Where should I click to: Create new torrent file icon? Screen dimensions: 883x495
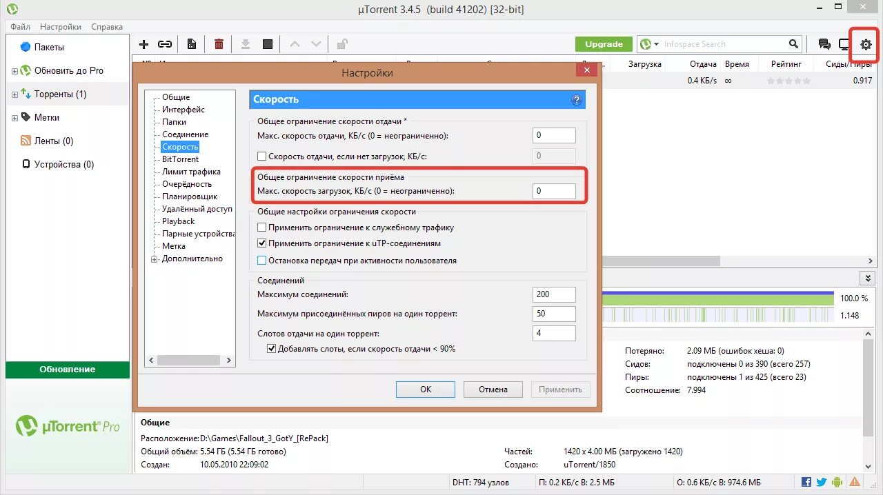(192, 44)
